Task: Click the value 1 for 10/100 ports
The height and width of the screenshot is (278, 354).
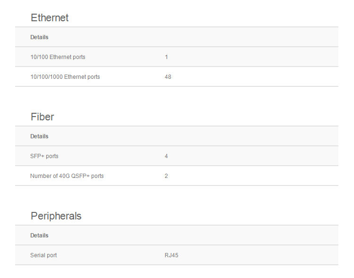Action: (x=167, y=57)
